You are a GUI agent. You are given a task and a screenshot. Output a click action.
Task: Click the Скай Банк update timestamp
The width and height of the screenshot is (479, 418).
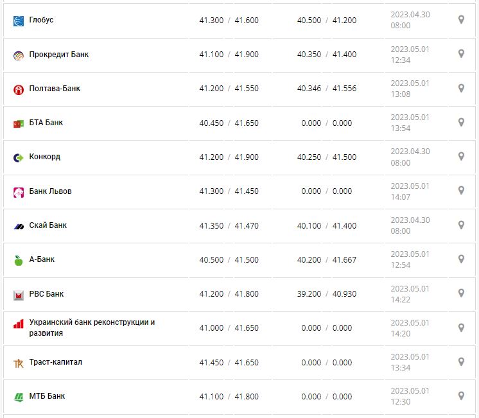click(410, 225)
